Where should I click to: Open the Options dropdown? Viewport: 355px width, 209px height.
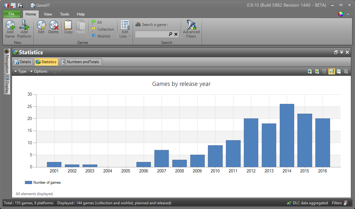point(39,71)
